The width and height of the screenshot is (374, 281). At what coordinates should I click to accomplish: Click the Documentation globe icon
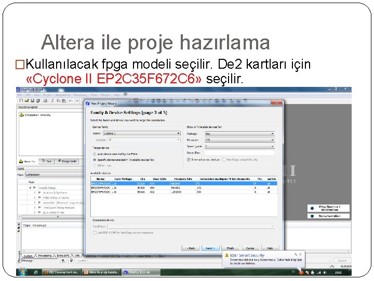coord(312,216)
